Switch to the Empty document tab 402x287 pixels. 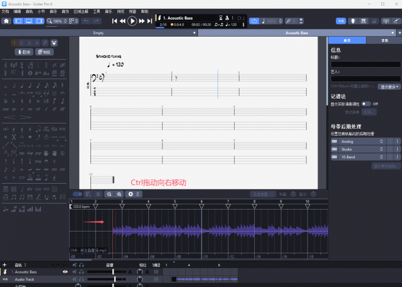[98, 33]
